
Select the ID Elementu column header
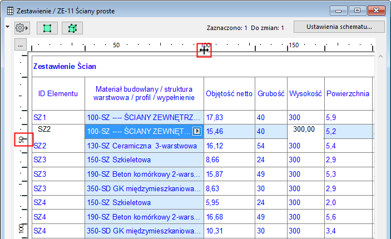(x=58, y=94)
